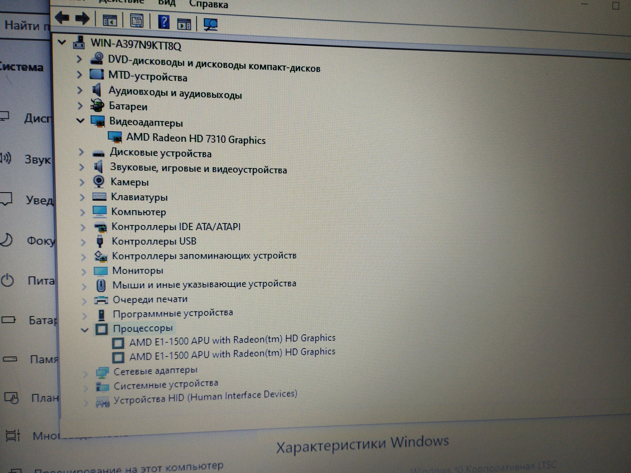Click the Процессоры chip icon
This screenshot has width=631, height=473.
102,329
